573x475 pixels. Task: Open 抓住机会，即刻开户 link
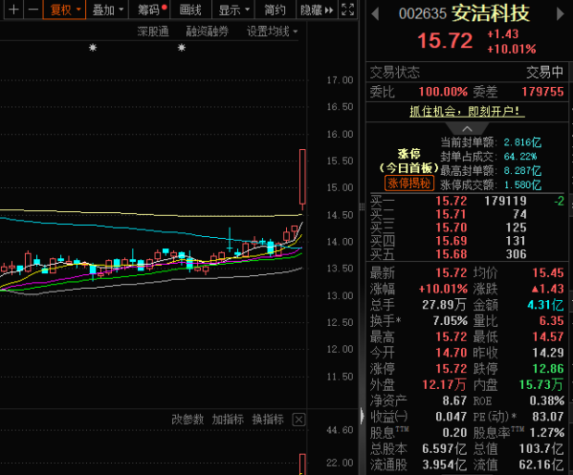(x=467, y=111)
